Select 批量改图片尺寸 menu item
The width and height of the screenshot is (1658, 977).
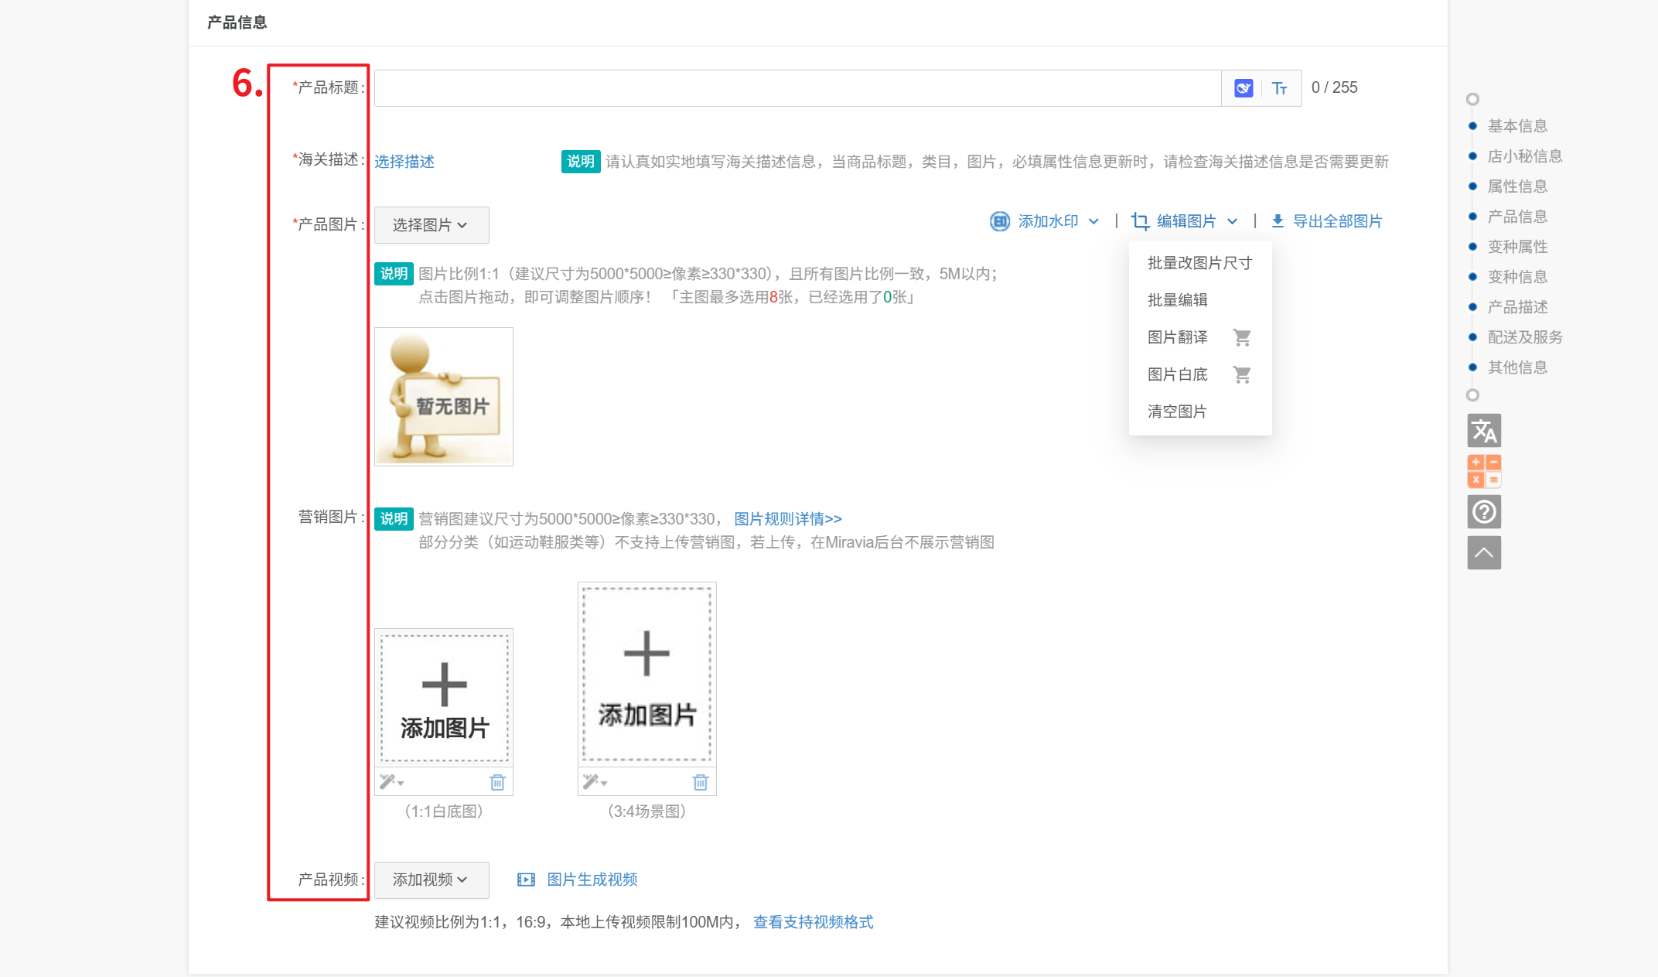(x=1199, y=263)
